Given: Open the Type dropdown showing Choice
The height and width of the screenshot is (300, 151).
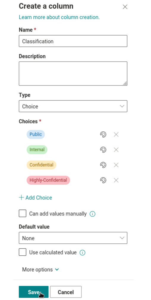Looking at the screenshot, I should click(x=73, y=106).
